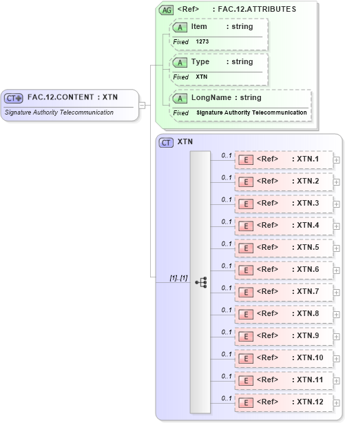The height and width of the screenshot is (423, 345).
Task: Expand the XTN.5 element
Action: point(336,248)
